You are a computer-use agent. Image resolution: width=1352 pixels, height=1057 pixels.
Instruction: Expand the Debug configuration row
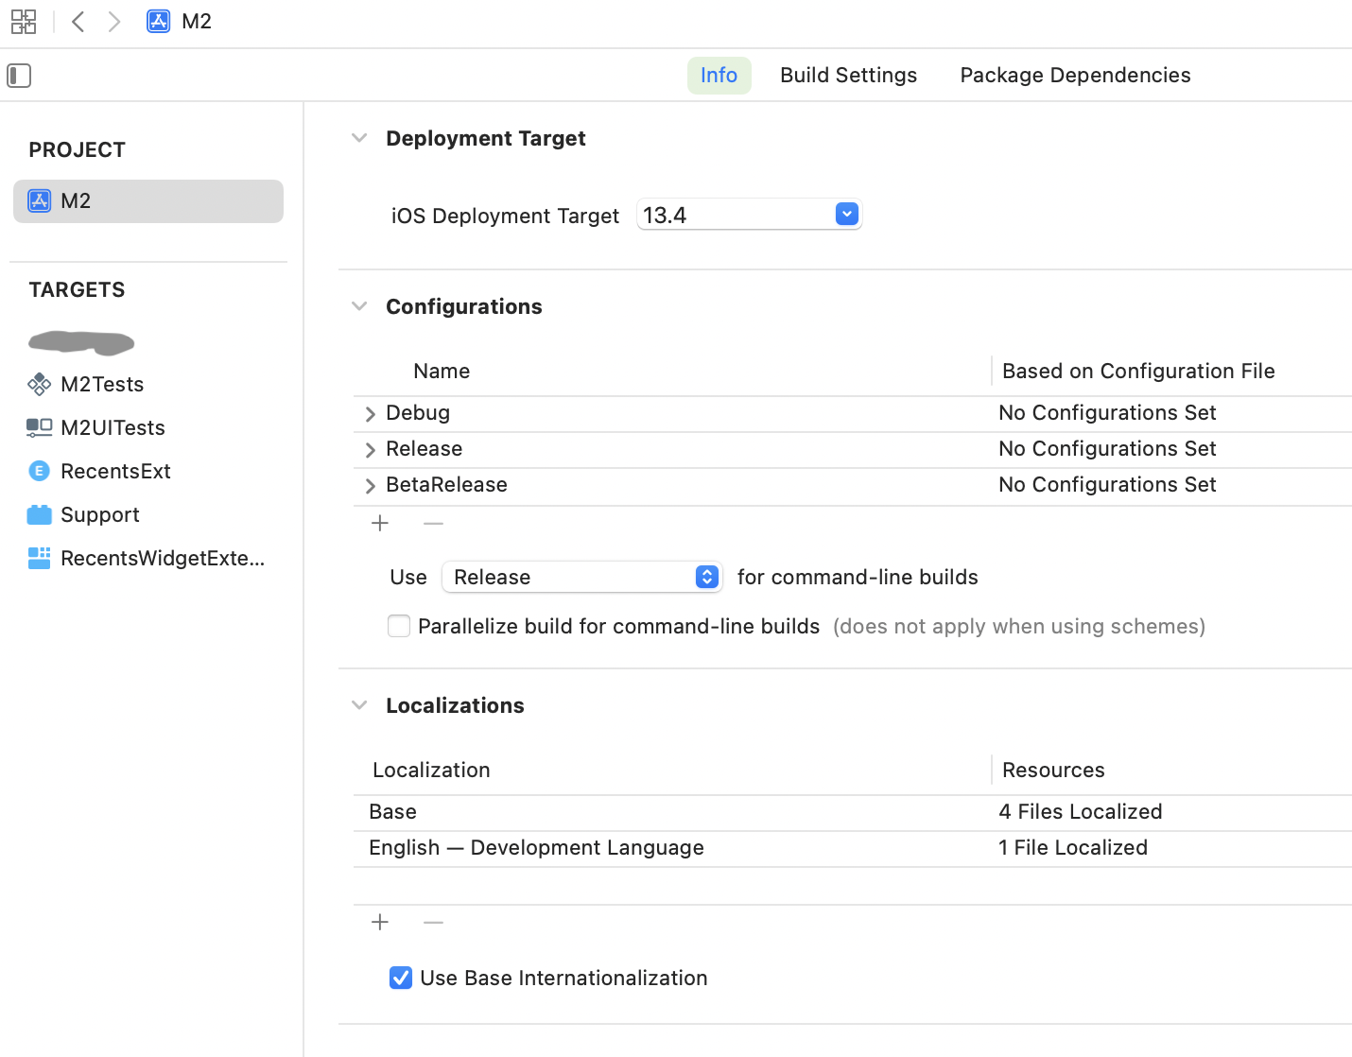370,414
